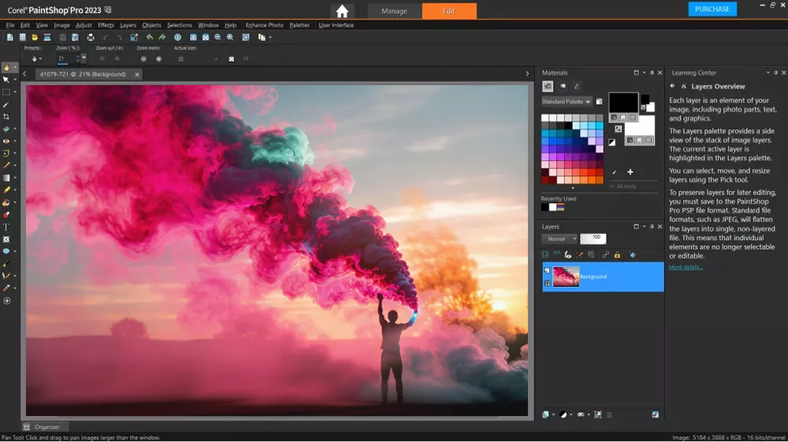788x442 pixels.
Task: Click the Save As disk icon
Action: [x=75, y=37]
